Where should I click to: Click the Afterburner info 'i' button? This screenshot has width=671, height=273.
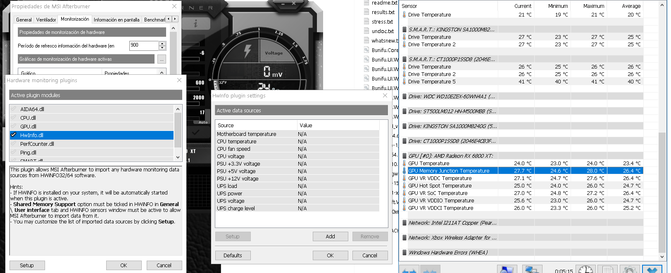pos(195,24)
